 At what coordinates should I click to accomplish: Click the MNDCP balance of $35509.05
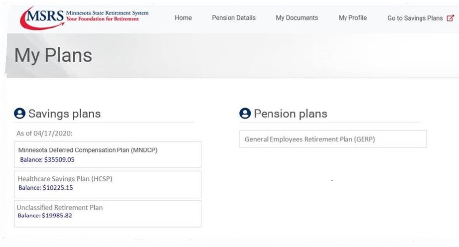(47, 160)
